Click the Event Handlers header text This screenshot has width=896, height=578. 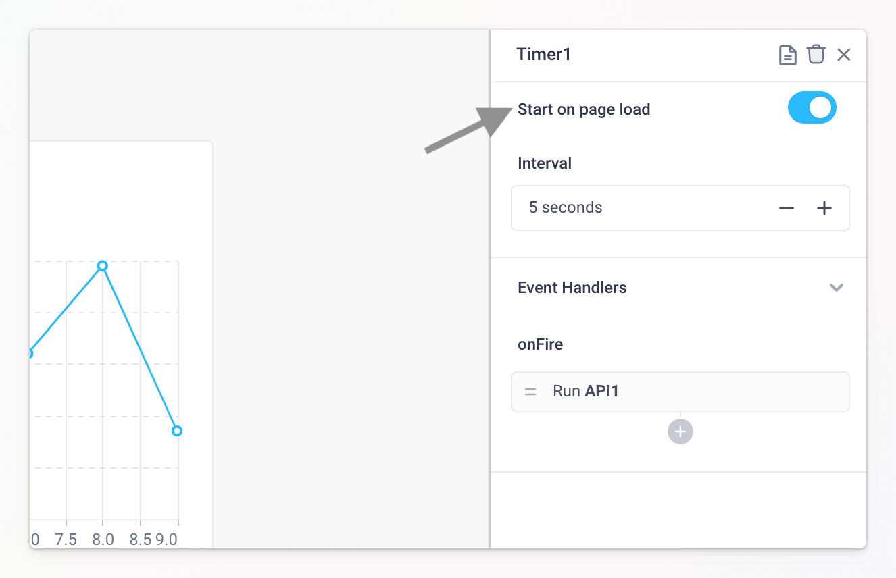(572, 288)
